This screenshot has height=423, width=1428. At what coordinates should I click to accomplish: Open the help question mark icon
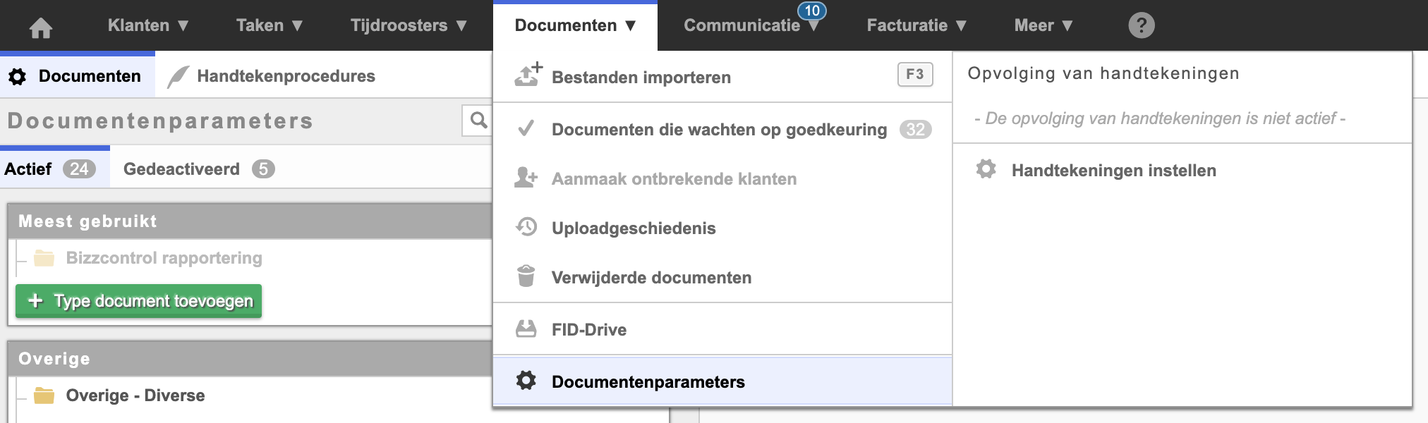pos(1141,25)
